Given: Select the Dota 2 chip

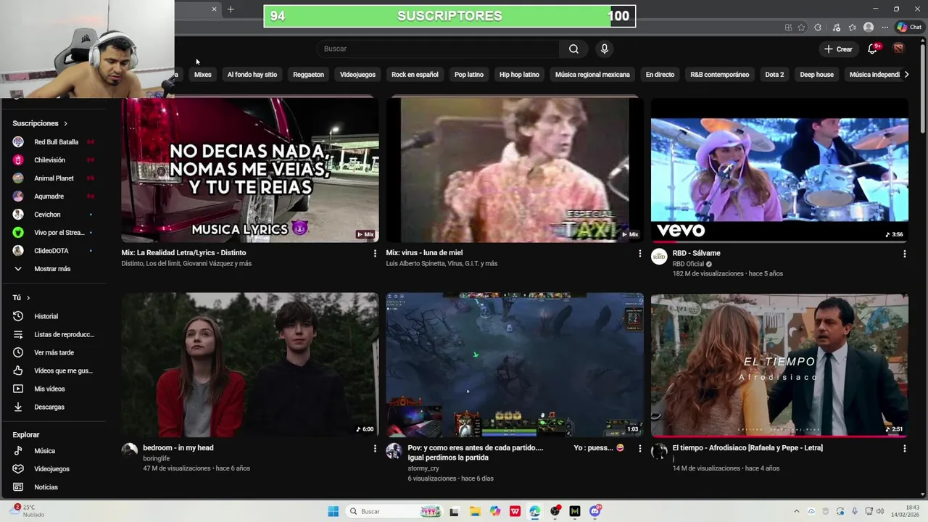Looking at the screenshot, I should [x=774, y=75].
